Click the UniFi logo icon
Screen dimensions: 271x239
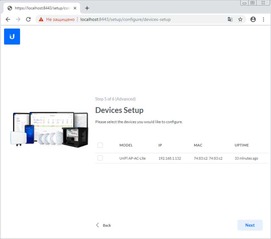(12, 36)
